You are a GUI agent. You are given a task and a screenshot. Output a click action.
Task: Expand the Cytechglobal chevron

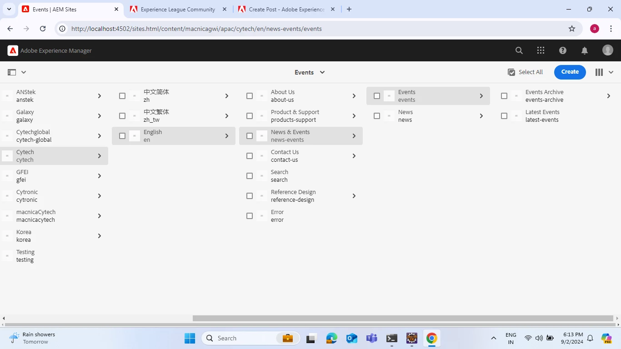pyautogui.click(x=99, y=136)
